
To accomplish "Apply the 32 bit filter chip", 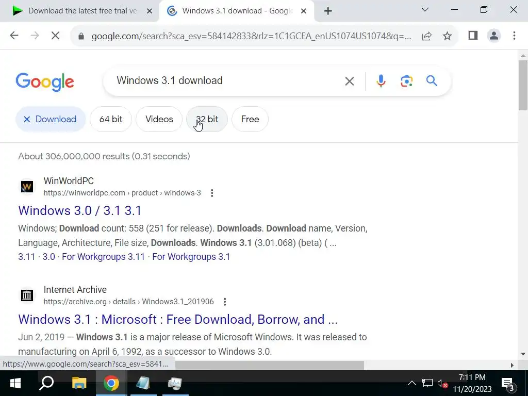I will (207, 119).
